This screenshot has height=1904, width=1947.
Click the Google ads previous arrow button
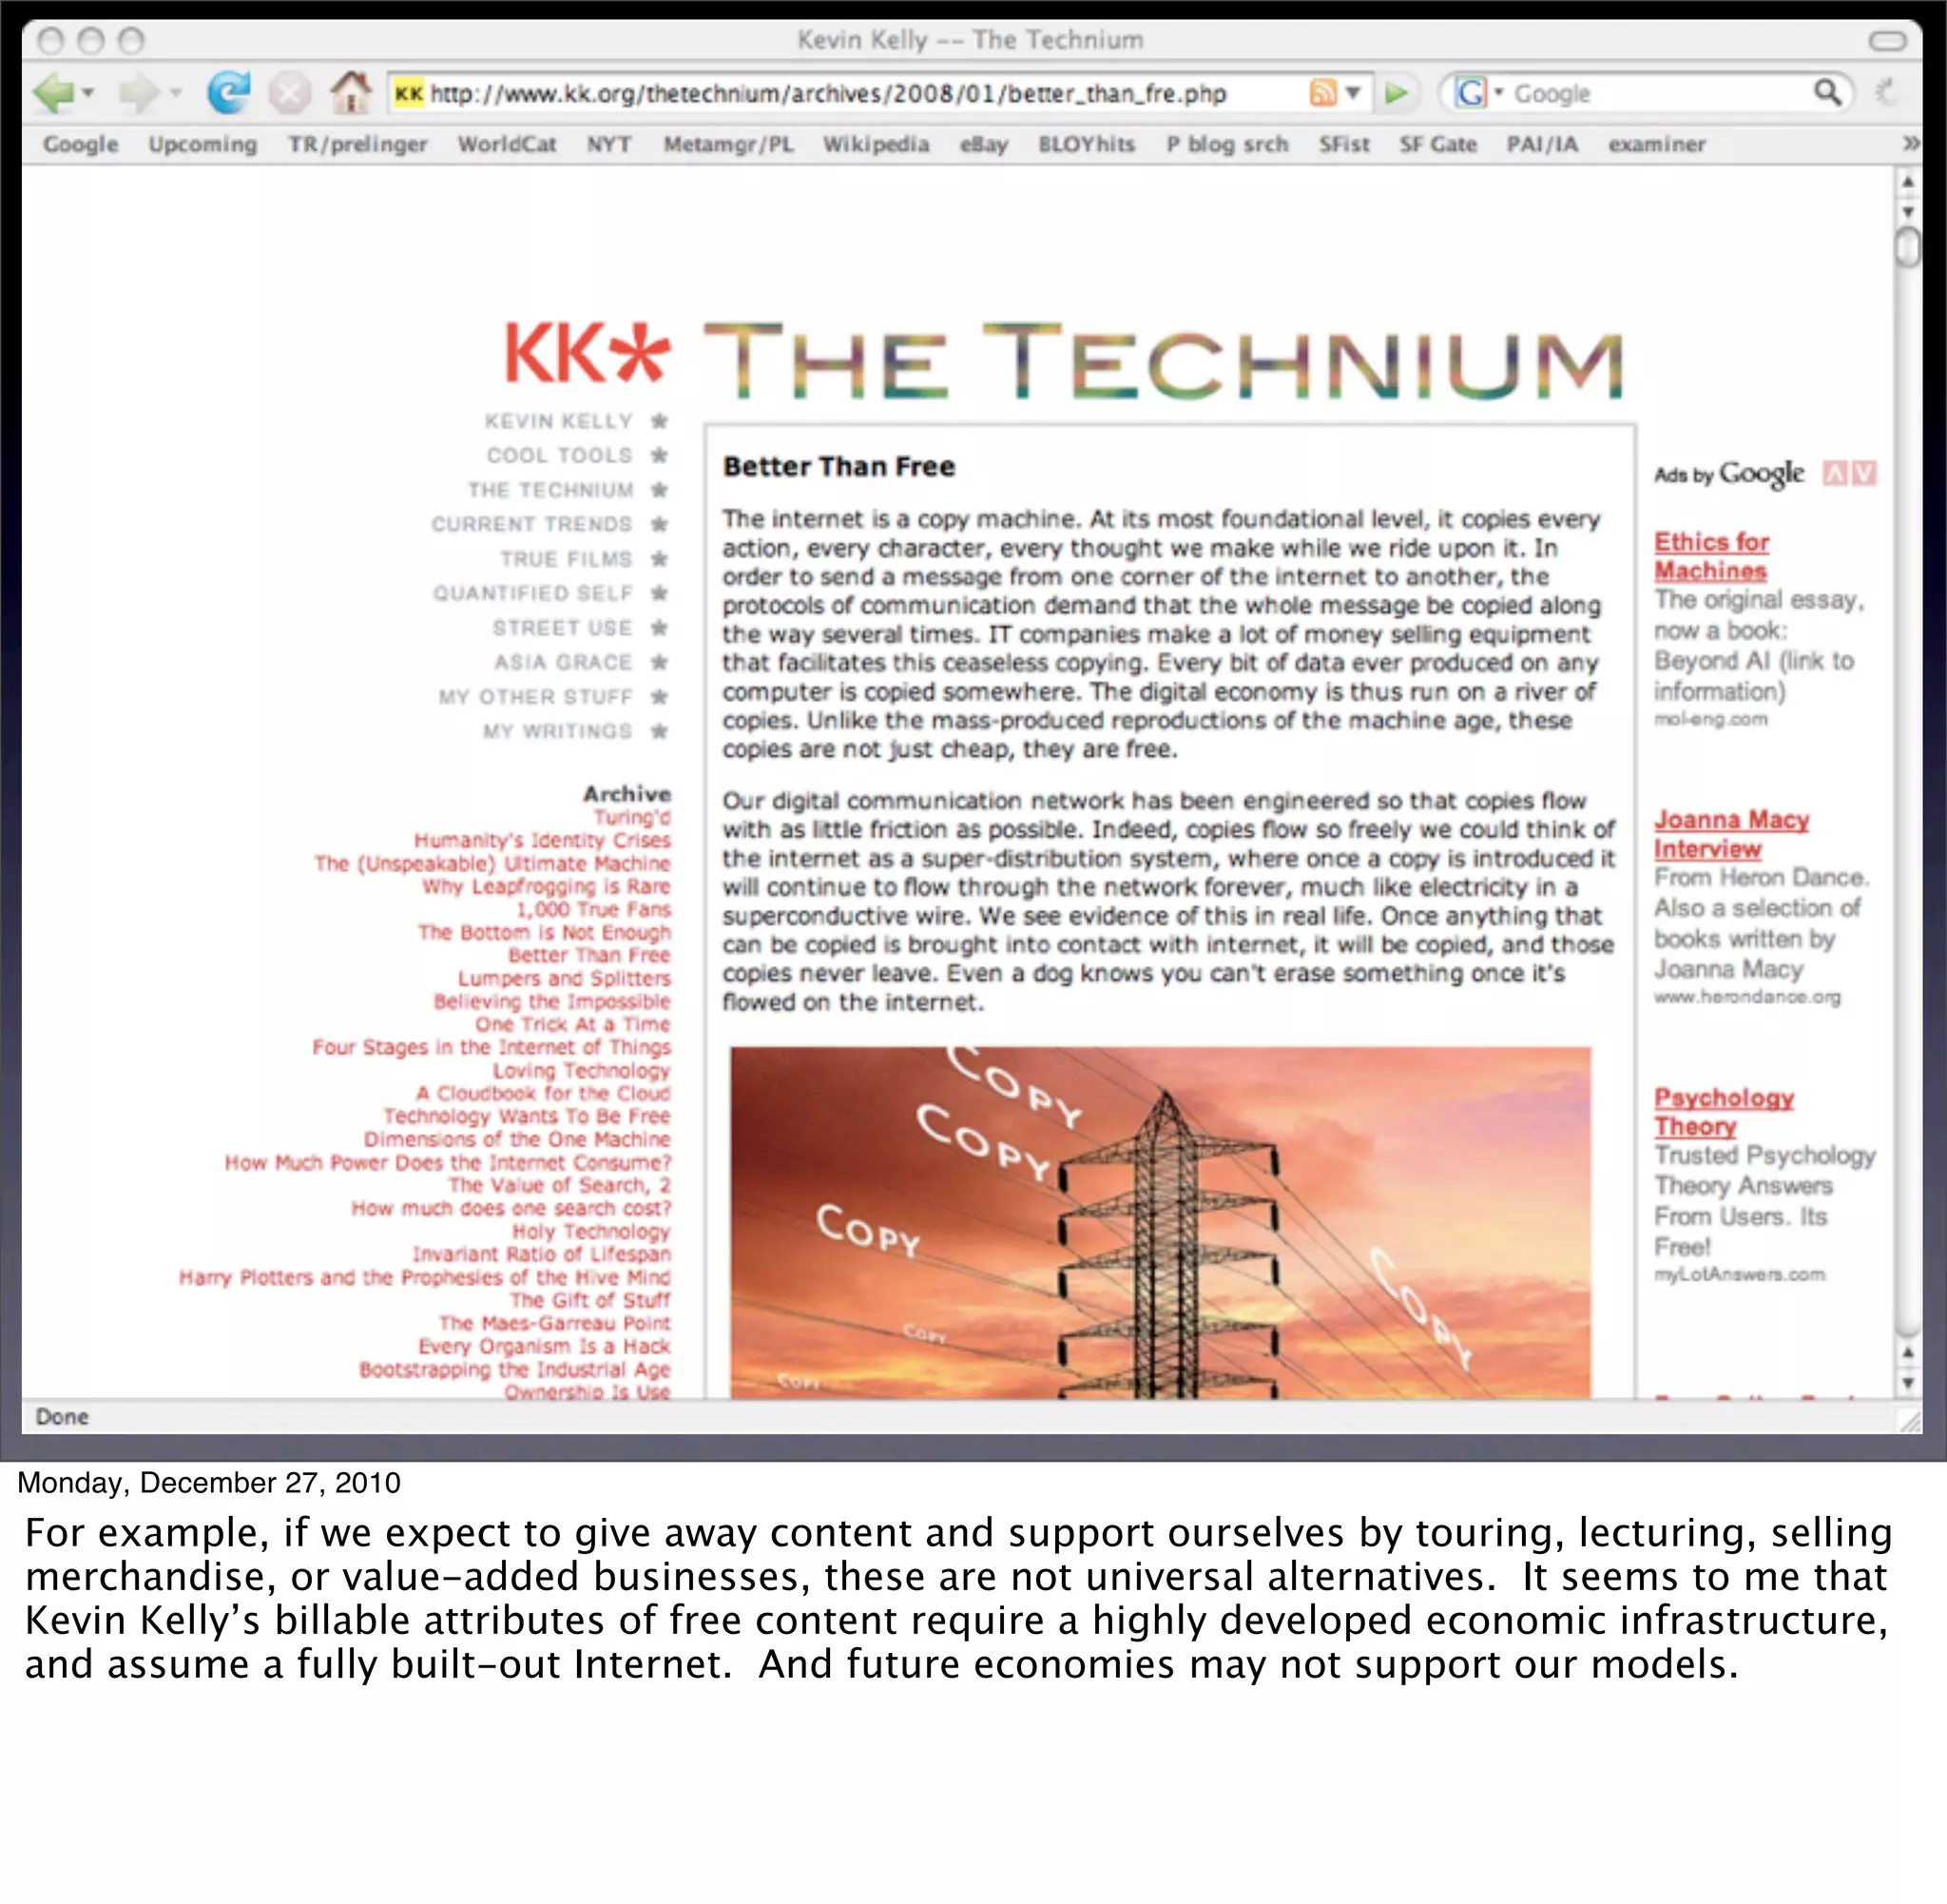1835,473
